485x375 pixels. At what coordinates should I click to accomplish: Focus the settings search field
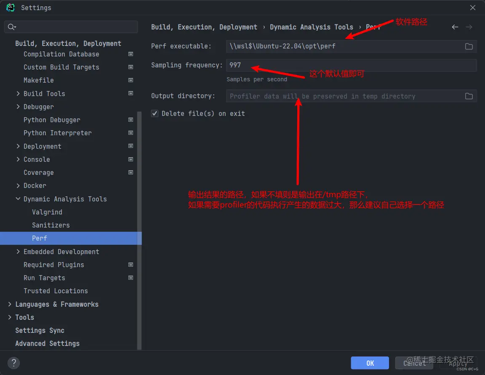[x=71, y=27]
